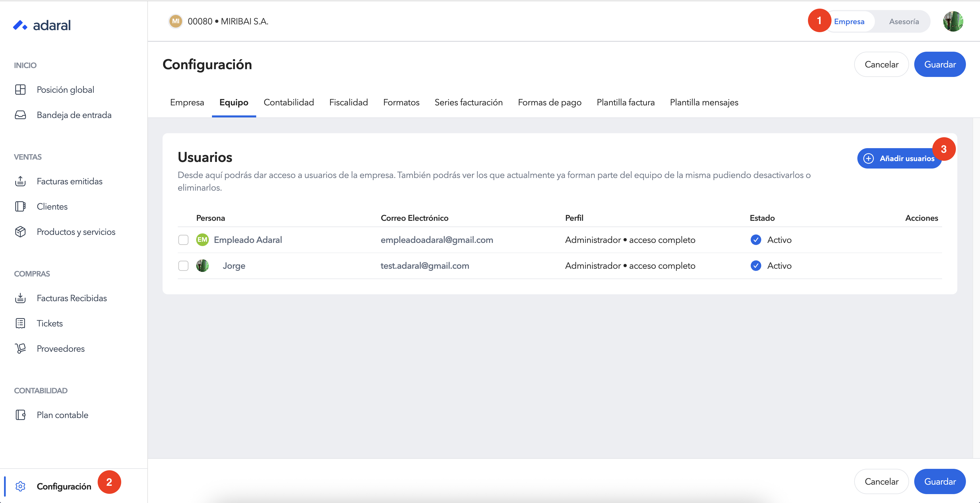The height and width of the screenshot is (503, 980).
Task: Click the Clientes notebook icon
Action: pos(20,206)
